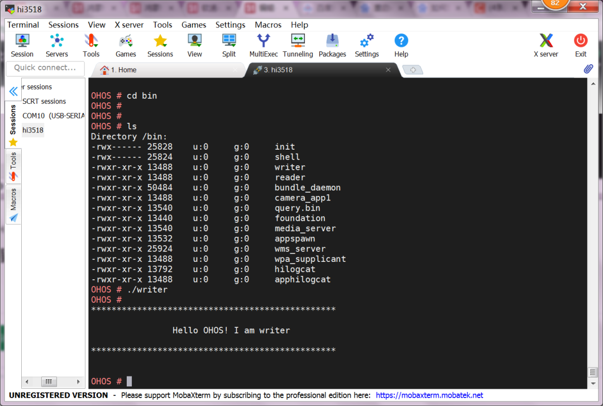This screenshot has width=603, height=406.
Task: Open the Help menu
Action: coord(300,25)
